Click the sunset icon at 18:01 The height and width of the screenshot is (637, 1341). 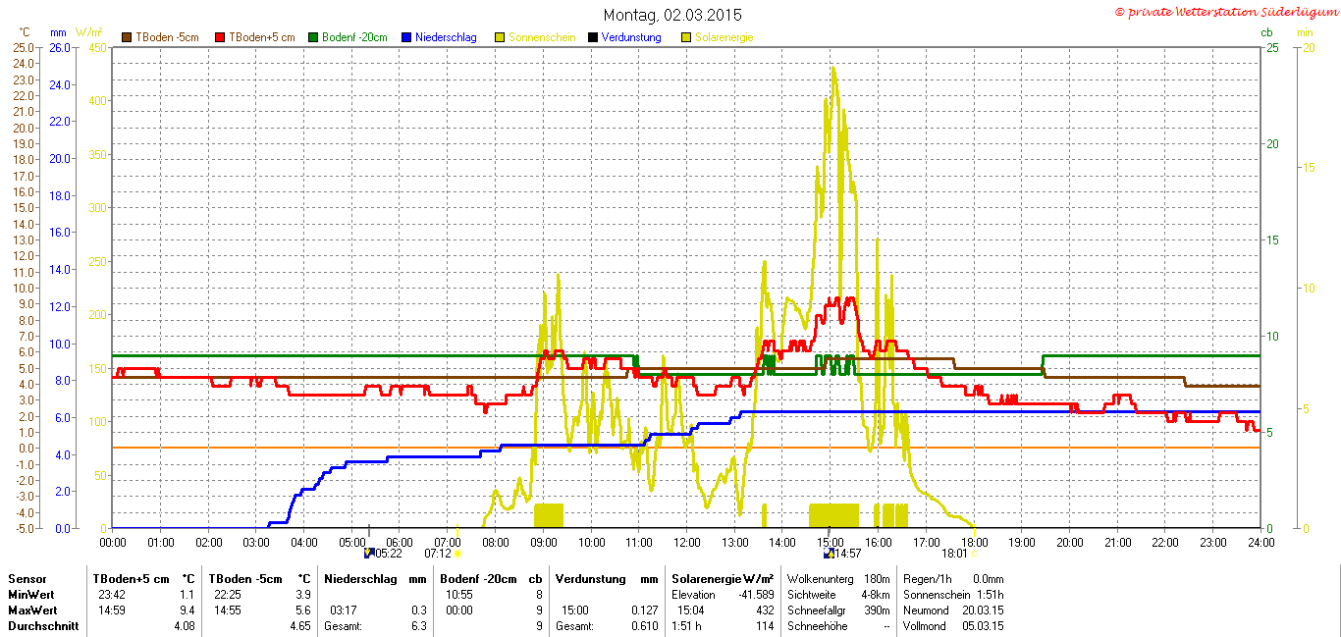click(975, 554)
